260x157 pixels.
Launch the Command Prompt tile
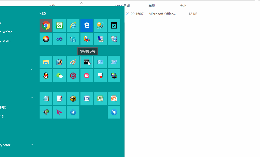point(87,62)
